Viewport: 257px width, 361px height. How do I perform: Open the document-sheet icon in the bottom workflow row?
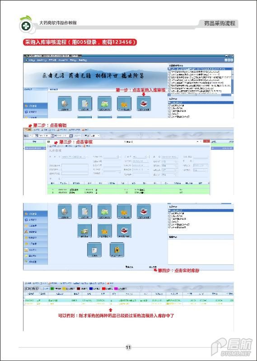pyautogui.click(x=94, y=250)
